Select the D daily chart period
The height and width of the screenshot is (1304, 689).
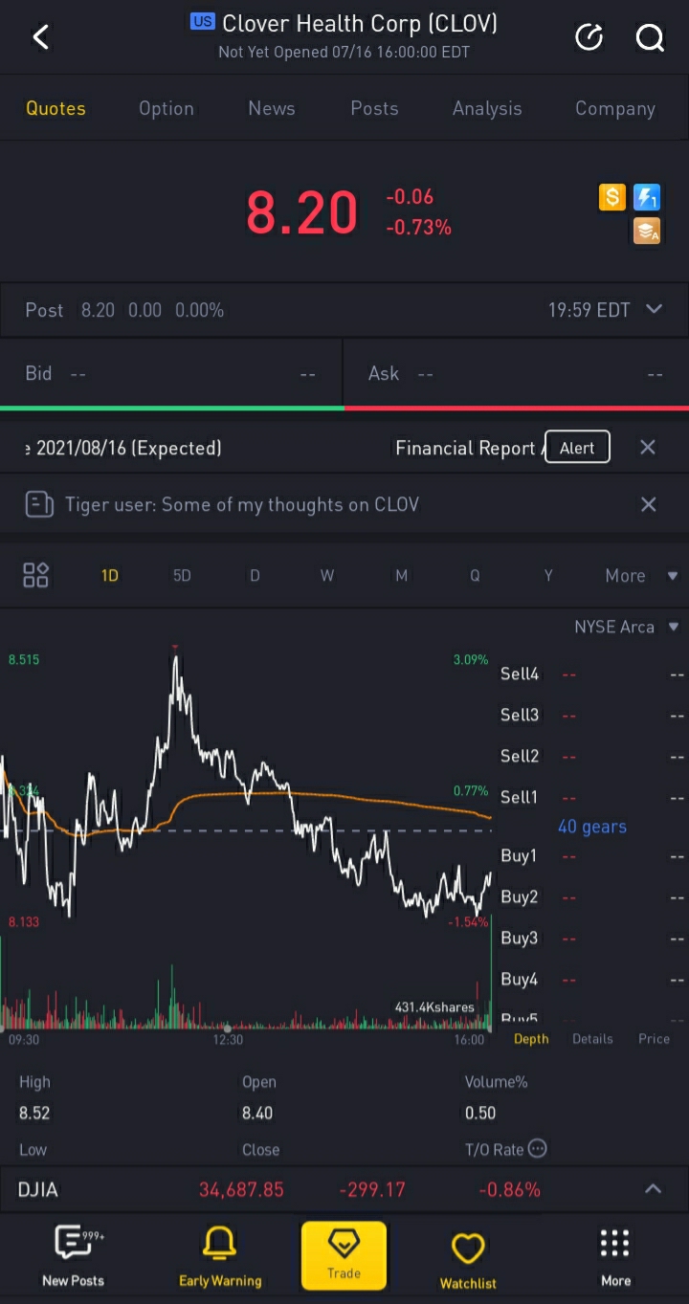point(255,575)
